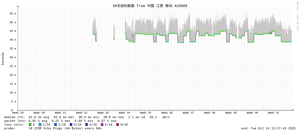Click the red 9/10 loss swatch
This screenshot has height=132, width=300.
[117, 125]
